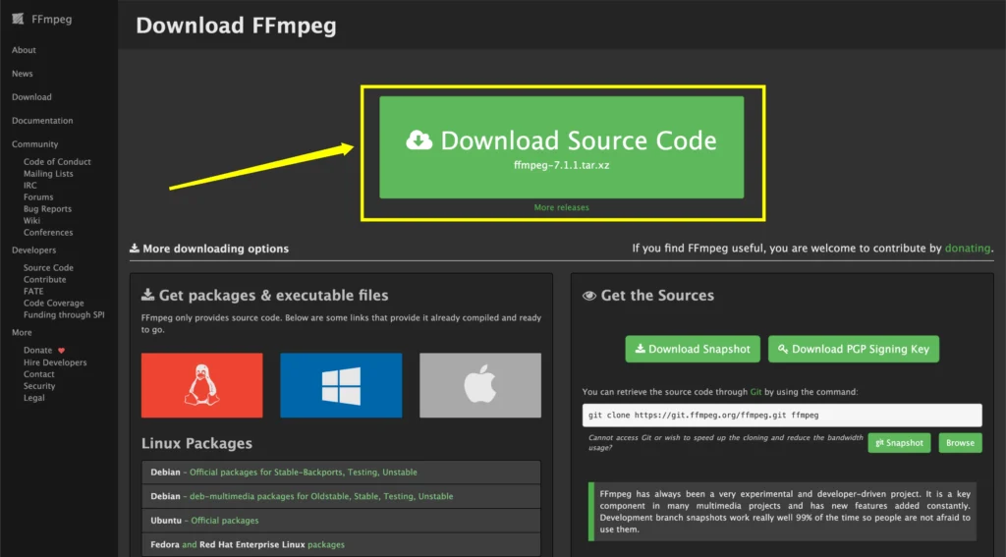Image resolution: width=1006 pixels, height=557 pixels.
Task: Select the Apple macOS tile
Action: (x=480, y=385)
